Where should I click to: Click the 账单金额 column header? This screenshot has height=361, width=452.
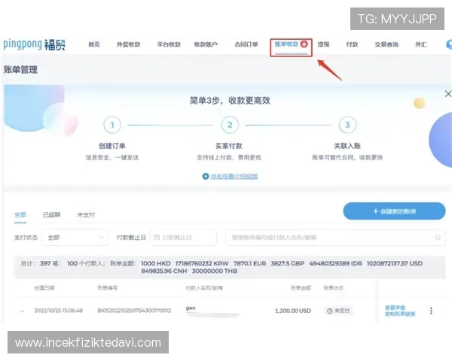pos(301,288)
